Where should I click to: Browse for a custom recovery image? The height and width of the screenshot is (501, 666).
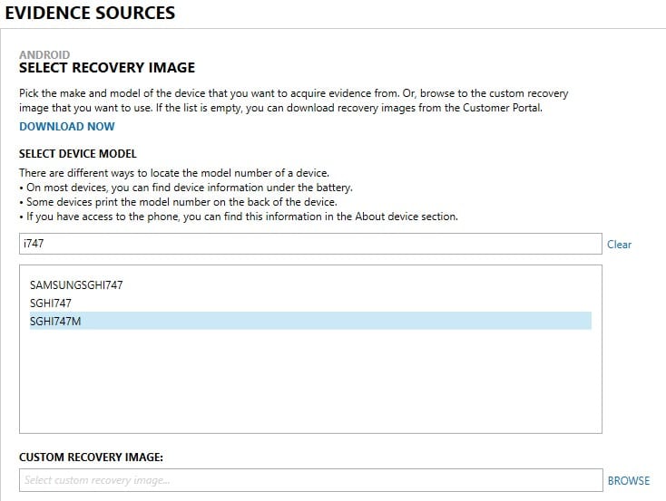point(629,481)
